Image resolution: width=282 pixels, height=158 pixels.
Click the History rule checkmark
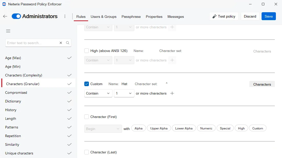coord(69,110)
